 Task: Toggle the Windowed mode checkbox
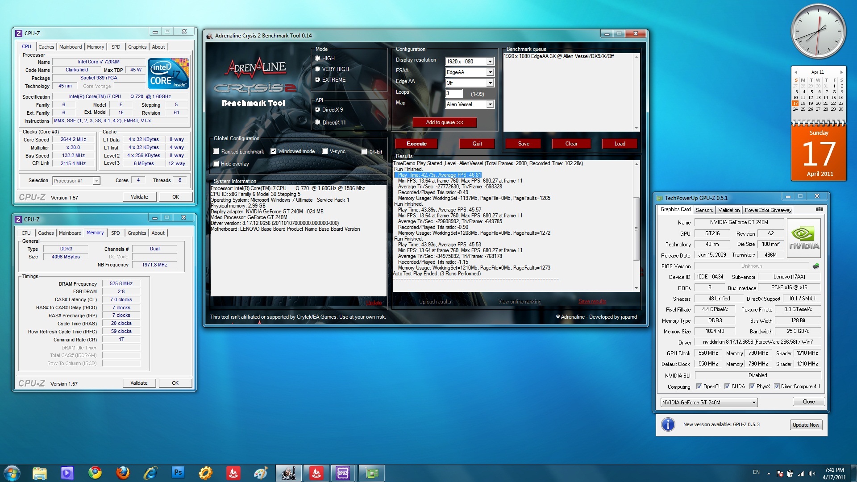[x=273, y=151]
